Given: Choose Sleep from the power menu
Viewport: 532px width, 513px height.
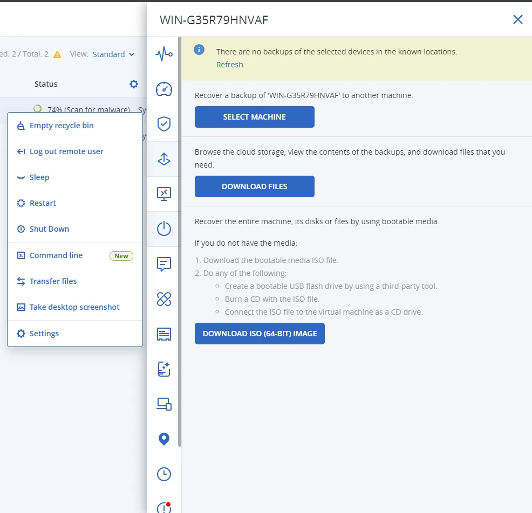Looking at the screenshot, I should tap(74, 177).
